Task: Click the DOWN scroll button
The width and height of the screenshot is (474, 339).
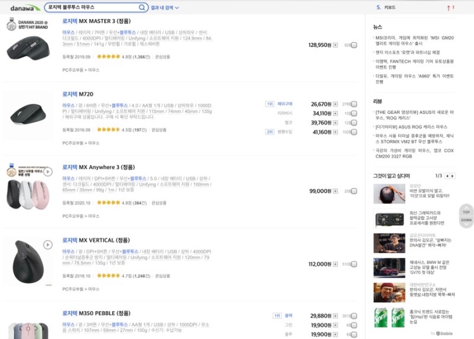Action: [466, 222]
